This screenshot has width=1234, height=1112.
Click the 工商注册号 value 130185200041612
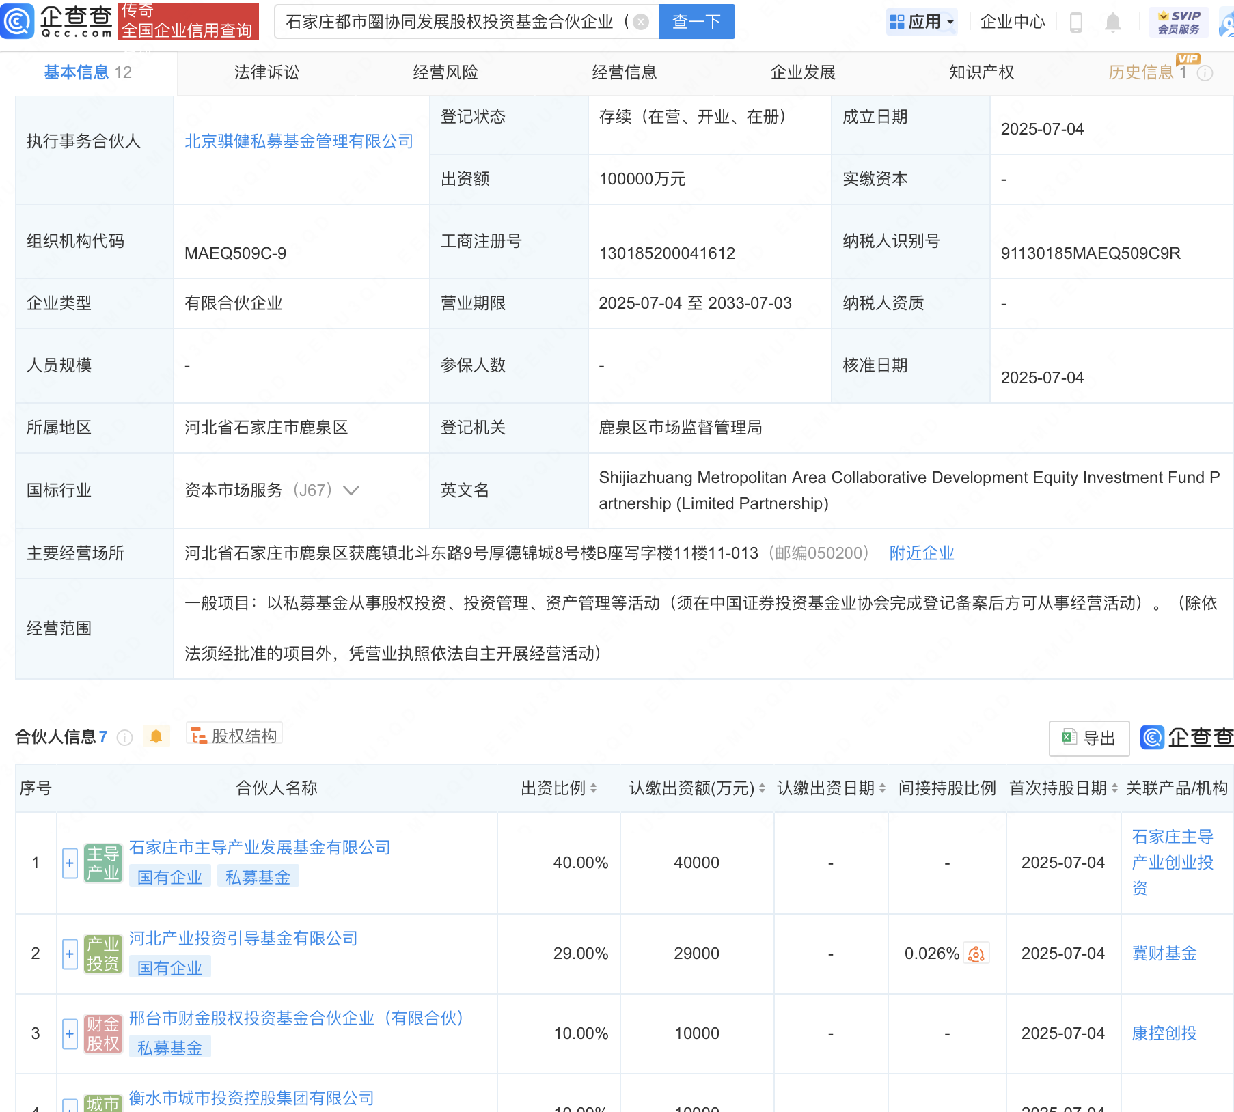(667, 253)
